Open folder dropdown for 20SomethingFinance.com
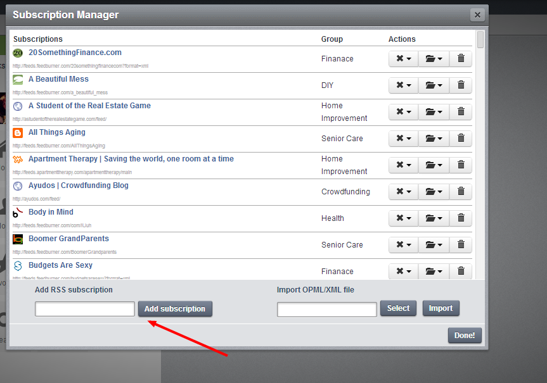This screenshot has width=547, height=383. coord(434,59)
